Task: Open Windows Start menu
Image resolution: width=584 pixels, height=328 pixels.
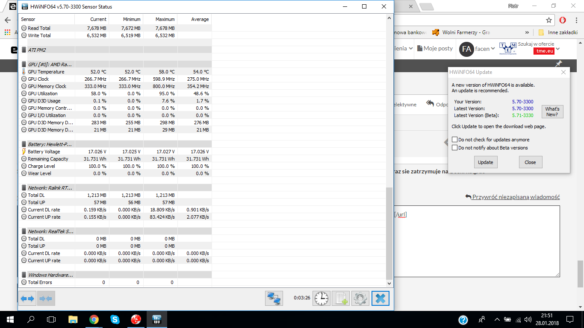Action: point(9,319)
